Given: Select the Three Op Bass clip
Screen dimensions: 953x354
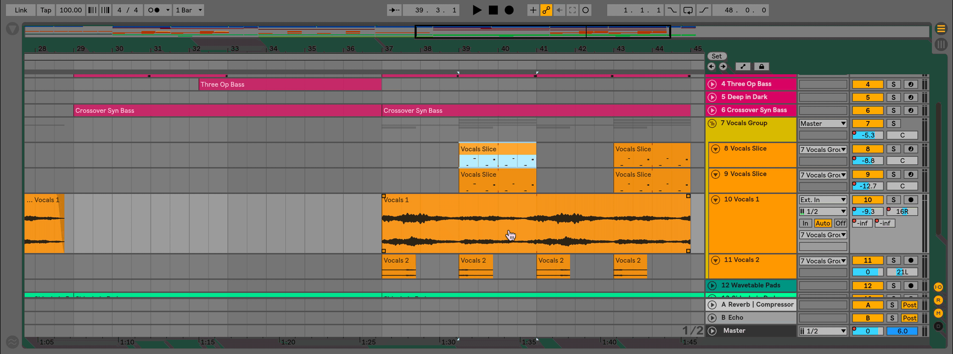Looking at the screenshot, I should click(x=290, y=84).
